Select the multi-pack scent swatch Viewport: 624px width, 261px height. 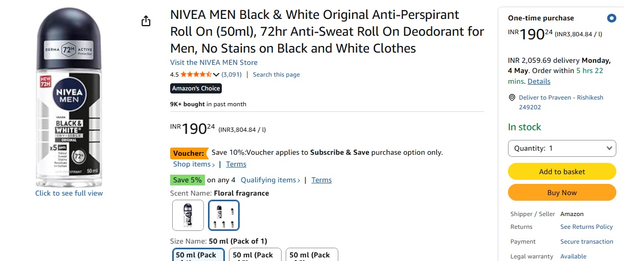click(224, 215)
